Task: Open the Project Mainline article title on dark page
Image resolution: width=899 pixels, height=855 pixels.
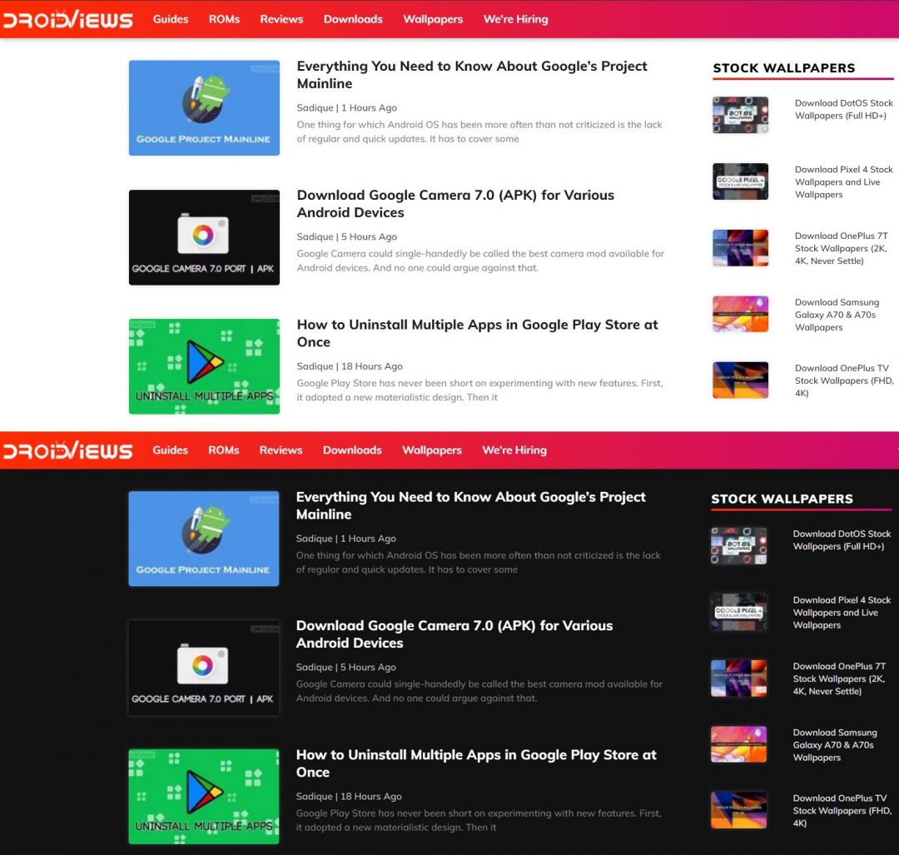Action: coord(470,505)
